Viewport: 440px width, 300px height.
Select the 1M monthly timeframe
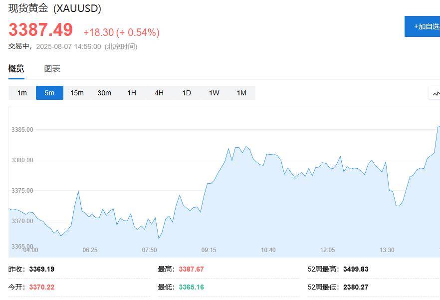click(x=241, y=93)
